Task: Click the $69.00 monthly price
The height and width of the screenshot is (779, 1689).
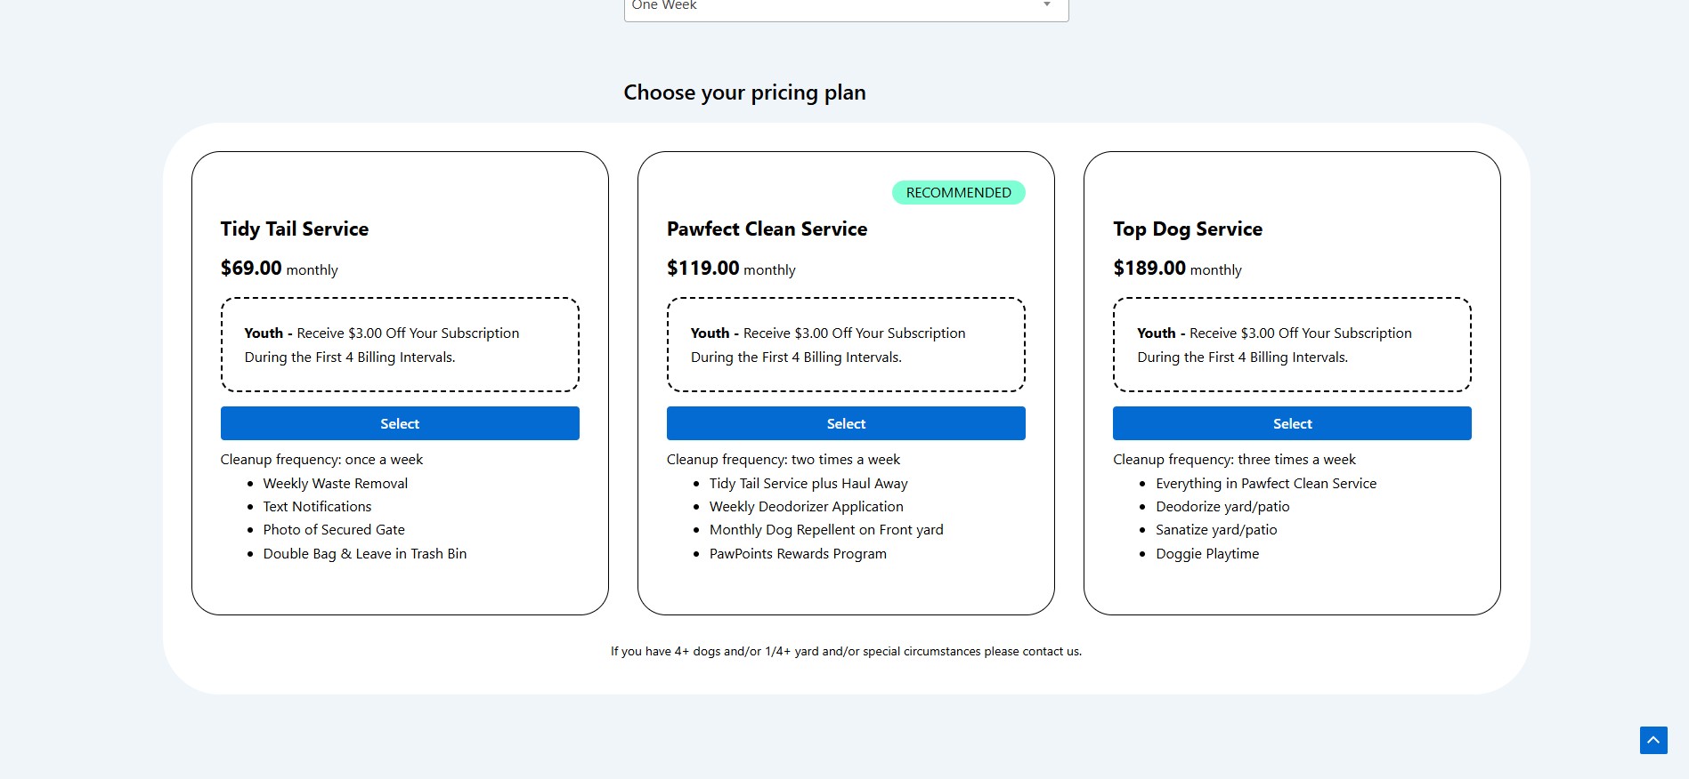Action: [280, 268]
